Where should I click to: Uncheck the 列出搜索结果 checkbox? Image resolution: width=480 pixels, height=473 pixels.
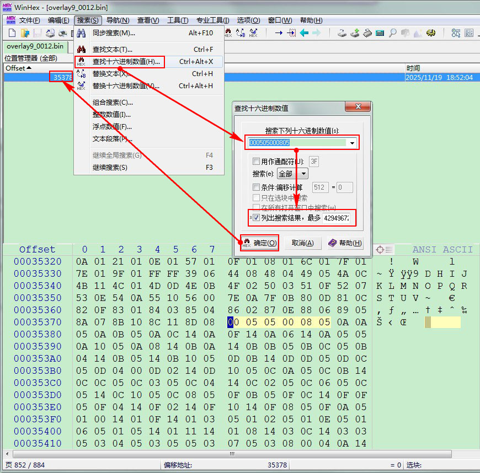[x=256, y=218]
